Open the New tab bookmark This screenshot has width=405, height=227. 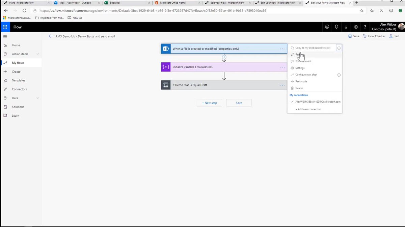(x=75, y=17)
